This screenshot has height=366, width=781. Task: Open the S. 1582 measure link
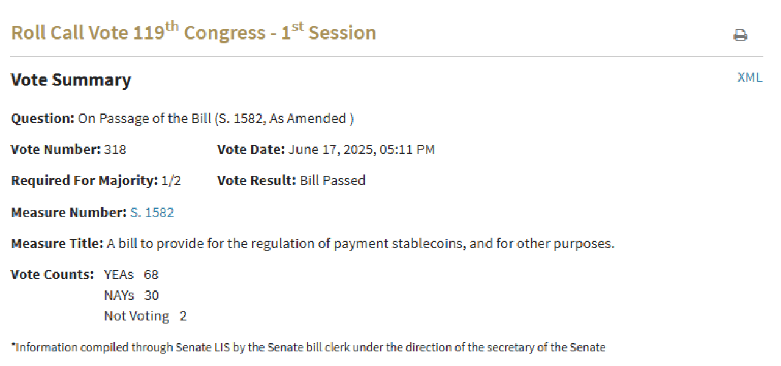click(152, 213)
